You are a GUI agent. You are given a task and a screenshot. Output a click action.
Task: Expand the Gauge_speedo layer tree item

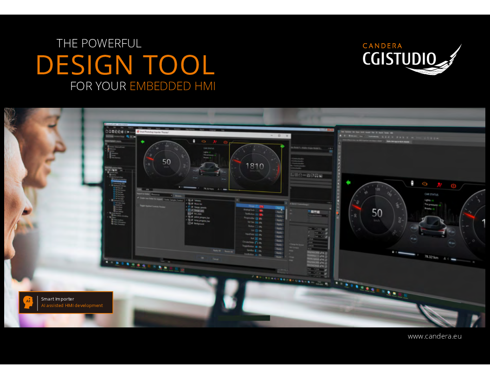point(187,207)
